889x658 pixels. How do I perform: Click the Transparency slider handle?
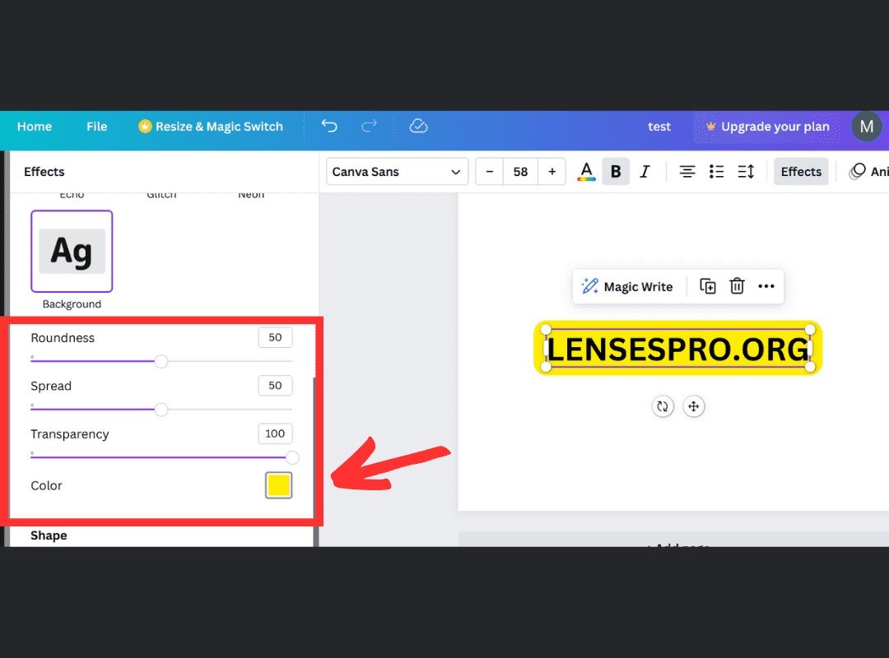(292, 457)
